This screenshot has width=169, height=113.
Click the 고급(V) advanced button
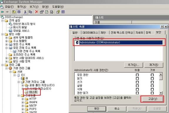[x=153, y=99]
